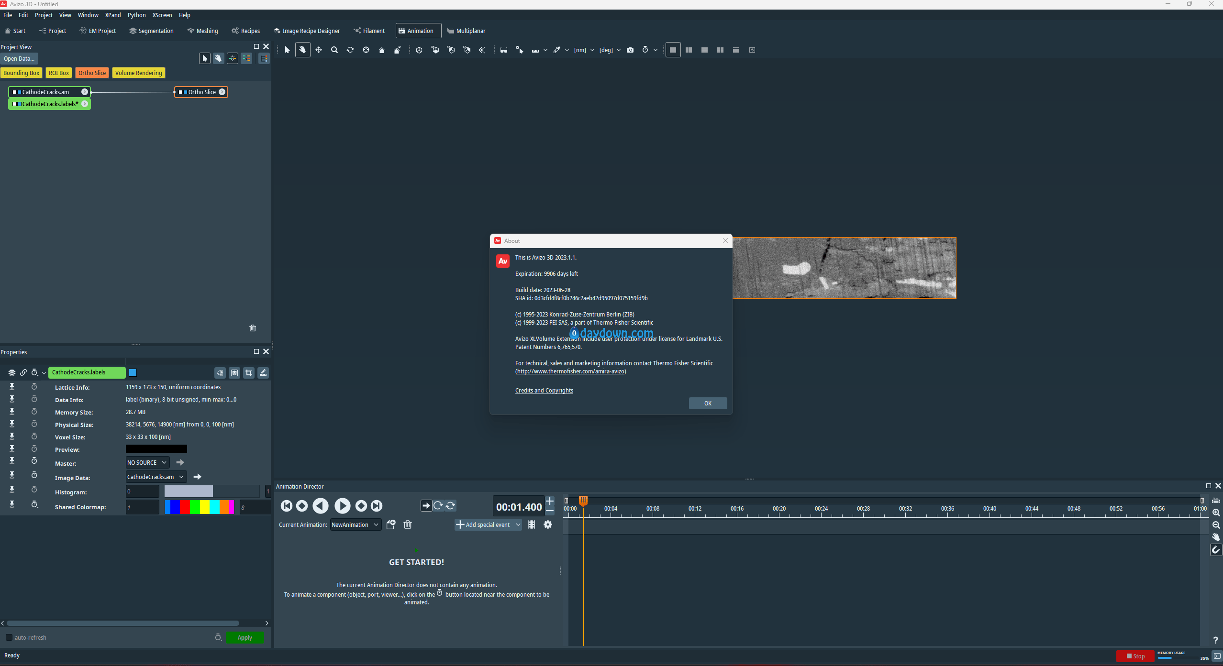Open the Add special event dropdown
Screen dimensions: 1223x666
click(x=488, y=524)
